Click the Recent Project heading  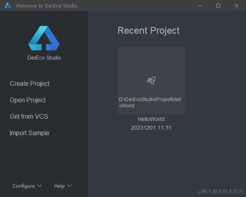coord(148,31)
